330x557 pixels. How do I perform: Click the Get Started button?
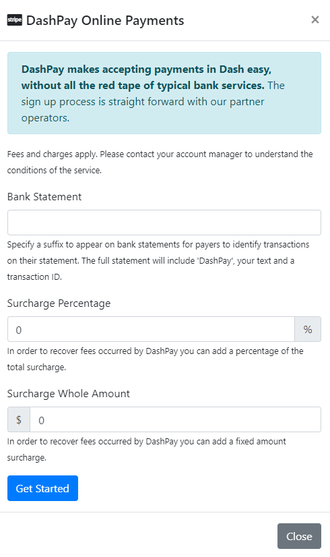[42, 488]
